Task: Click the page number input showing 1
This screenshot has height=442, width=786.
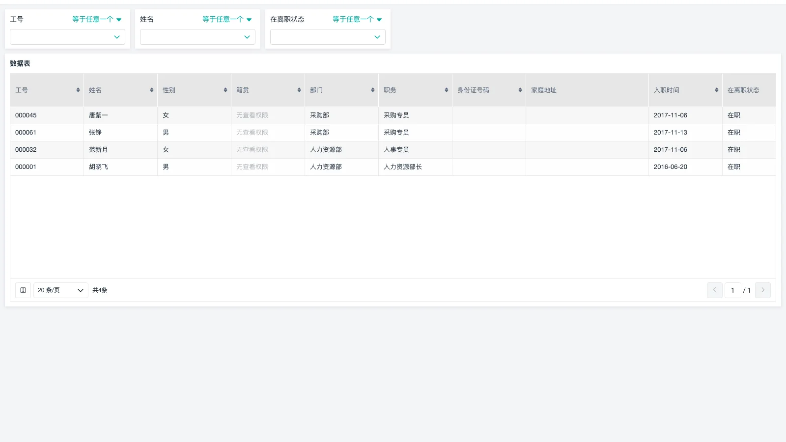Action: pyautogui.click(x=732, y=290)
